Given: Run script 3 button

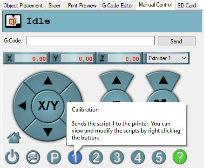Looking at the screenshot, I should pos(117,157).
